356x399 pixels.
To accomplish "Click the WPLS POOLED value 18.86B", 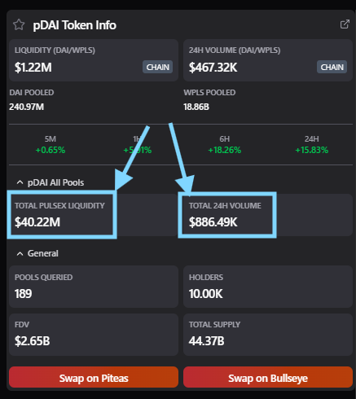I will coord(196,107).
